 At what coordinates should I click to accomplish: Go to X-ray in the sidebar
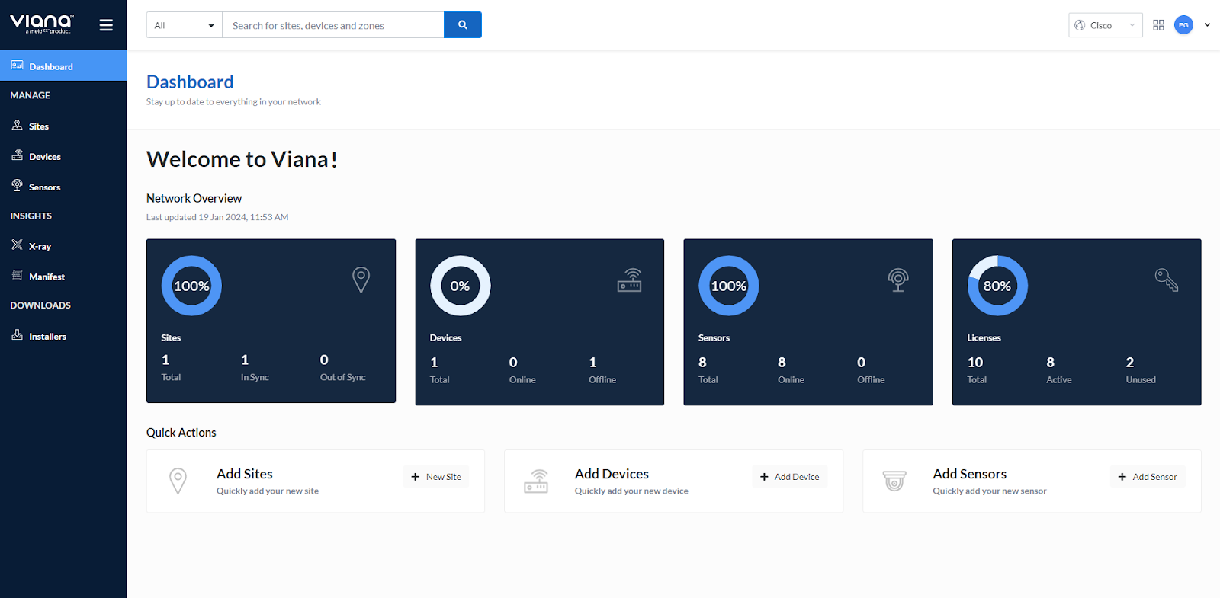point(40,246)
